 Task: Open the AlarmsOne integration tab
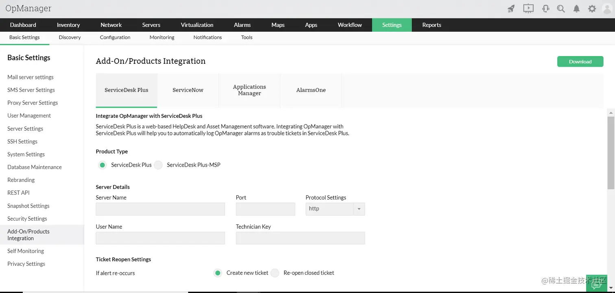click(311, 90)
